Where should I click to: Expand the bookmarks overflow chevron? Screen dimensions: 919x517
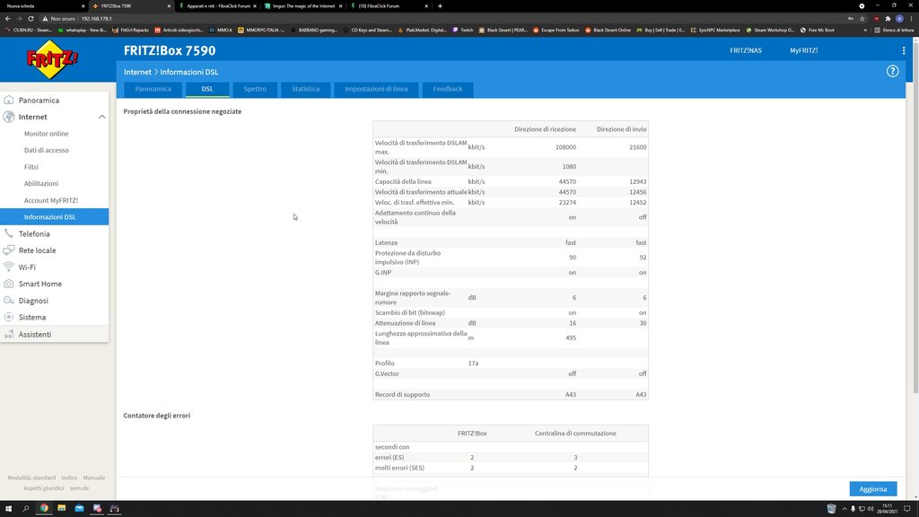pyautogui.click(x=865, y=30)
